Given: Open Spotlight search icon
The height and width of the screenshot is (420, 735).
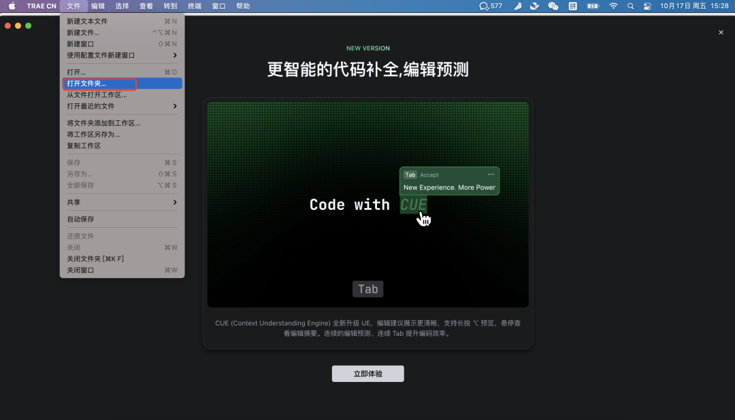Looking at the screenshot, I should pyautogui.click(x=630, y=6).
